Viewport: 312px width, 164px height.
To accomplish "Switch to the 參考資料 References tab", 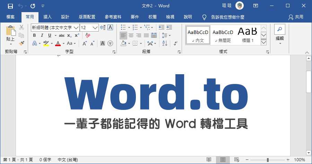I will click(x=113, y=17).
